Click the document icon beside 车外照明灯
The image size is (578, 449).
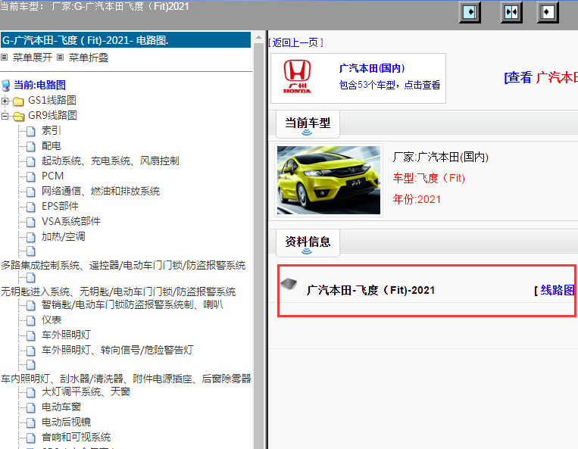coord(31,335)
